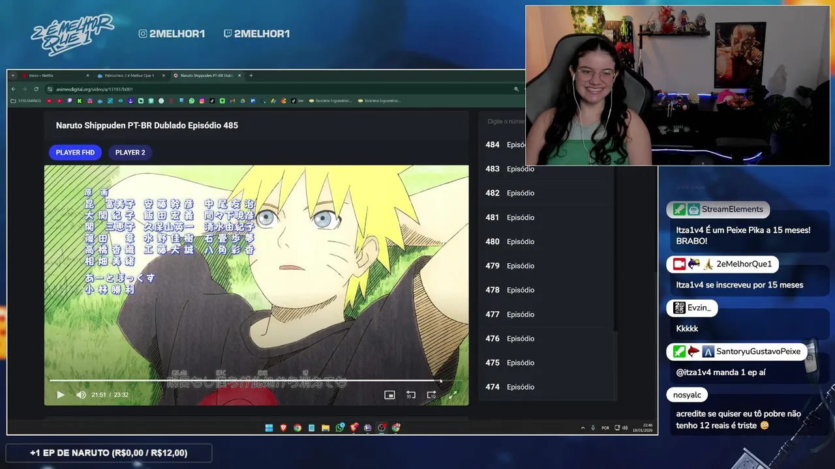Image resolution: width=835 pixels, height=469 pixels.
Task: Open the taskbar volume control
Action: point(625,428)
